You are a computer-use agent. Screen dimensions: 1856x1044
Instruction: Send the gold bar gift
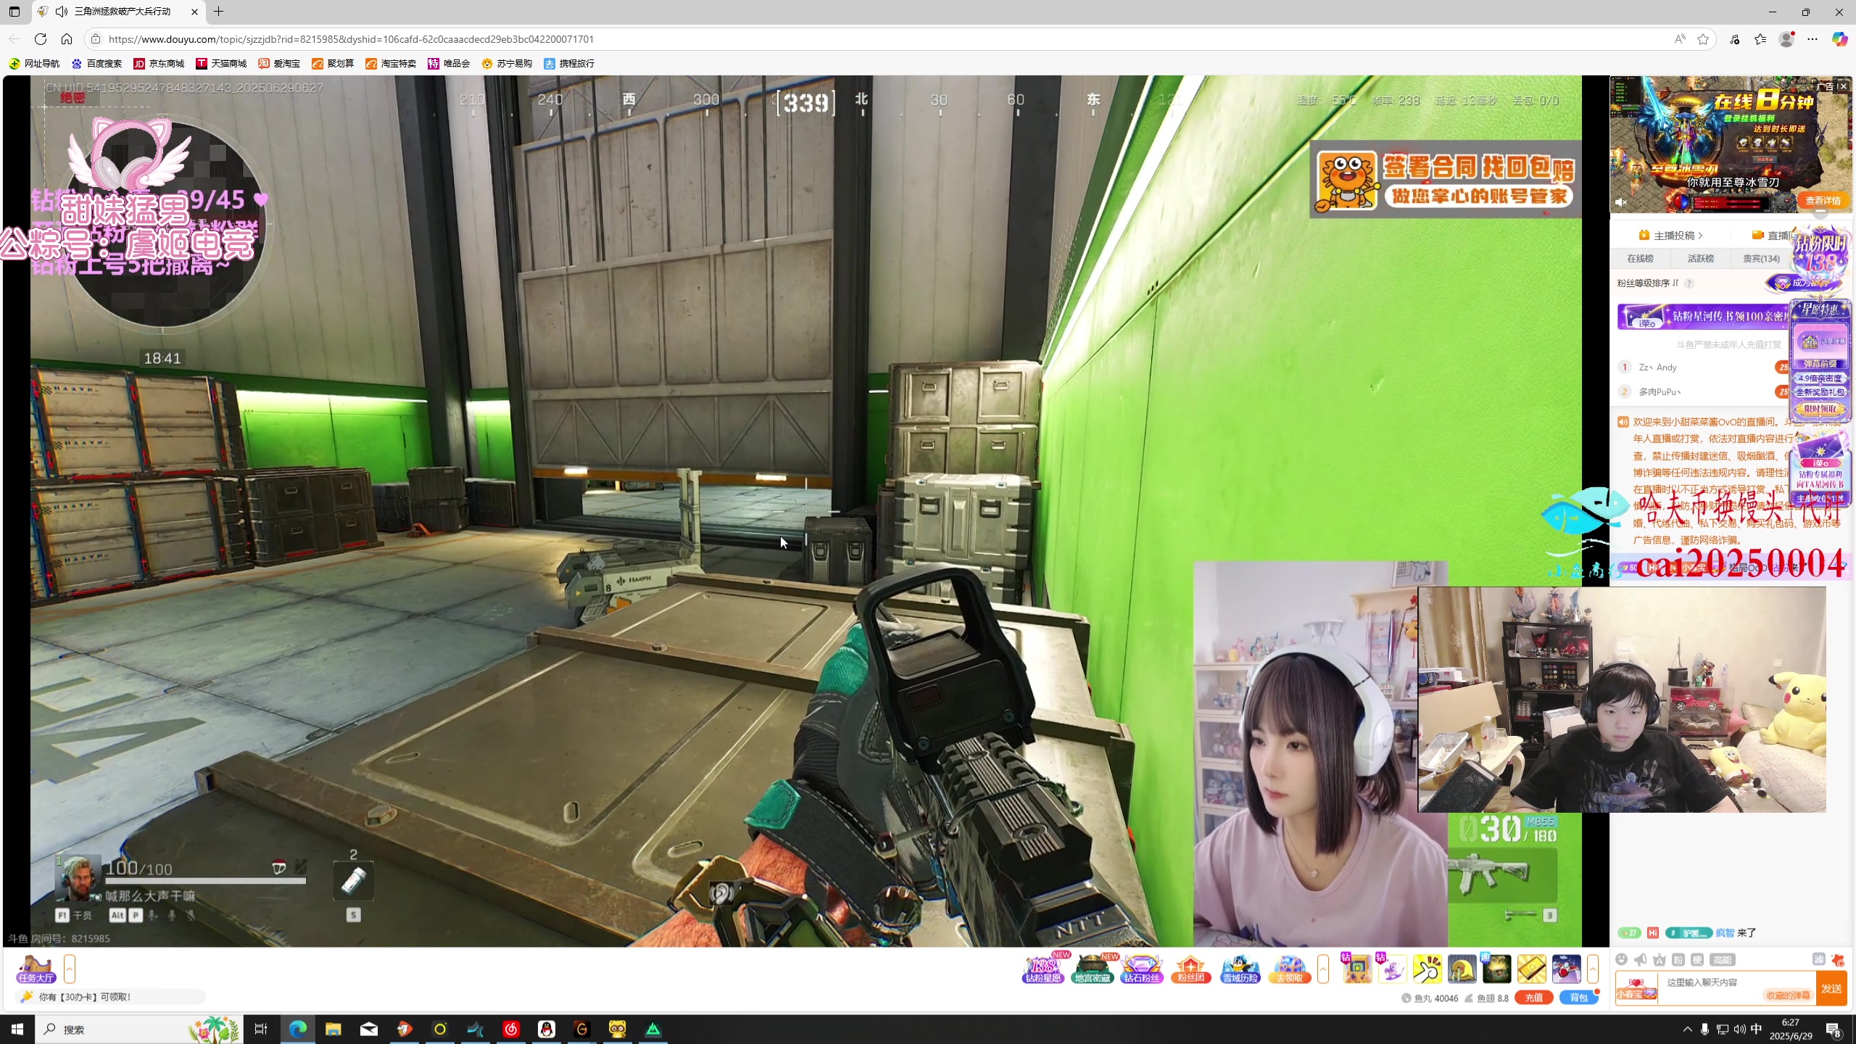tap(1531, 969)
